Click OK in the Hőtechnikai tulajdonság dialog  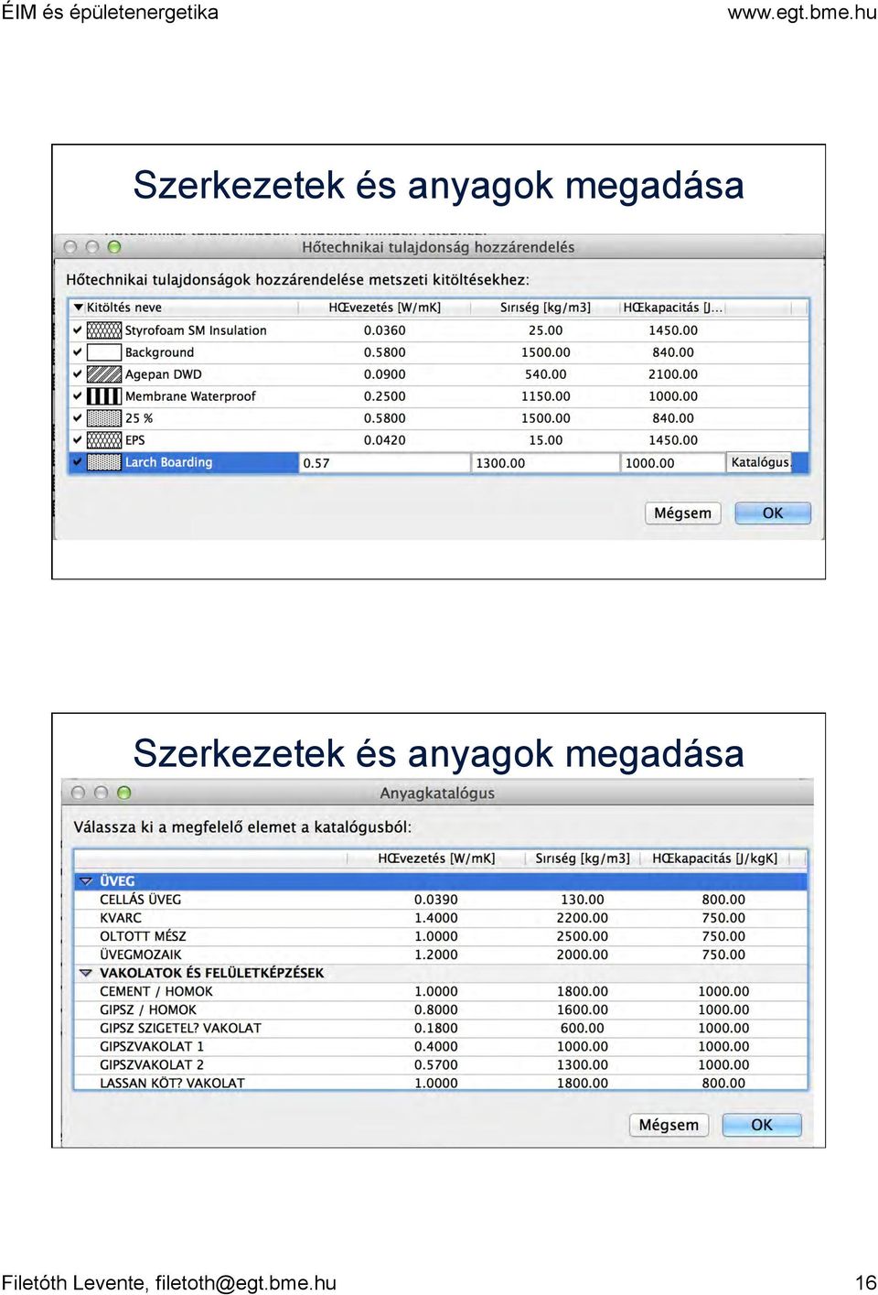773,513
